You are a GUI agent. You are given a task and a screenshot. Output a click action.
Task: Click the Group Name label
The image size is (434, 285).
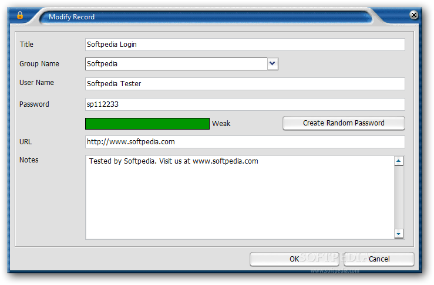coord(39,64)
